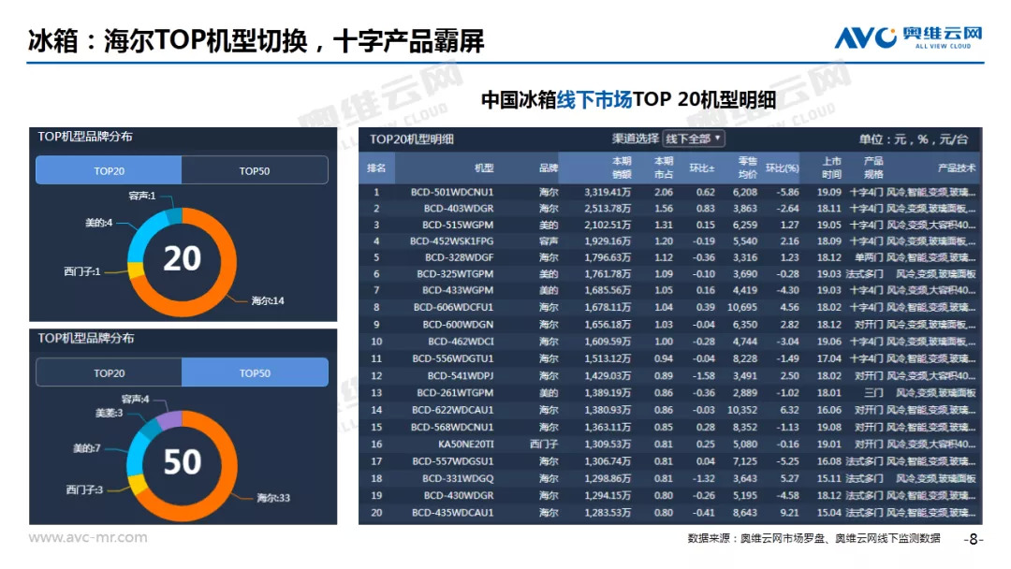The width and height of the screenshot is (1011, 569).
Task: Click sales value 3,319.41万
Action: 608,192
